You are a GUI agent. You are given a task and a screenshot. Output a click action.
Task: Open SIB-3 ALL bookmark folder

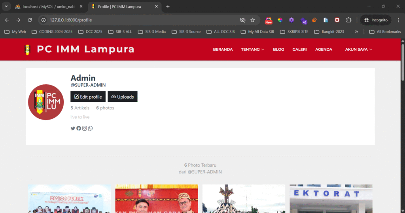point(120,32)
